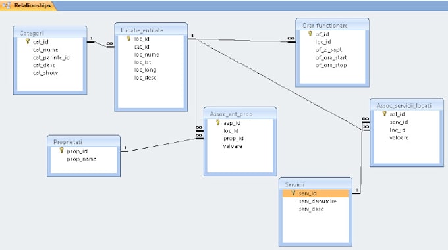
Task: Click the loc_id key icon in Locatie_entitate
Action: pyautogui.click(x=128, y=38)
